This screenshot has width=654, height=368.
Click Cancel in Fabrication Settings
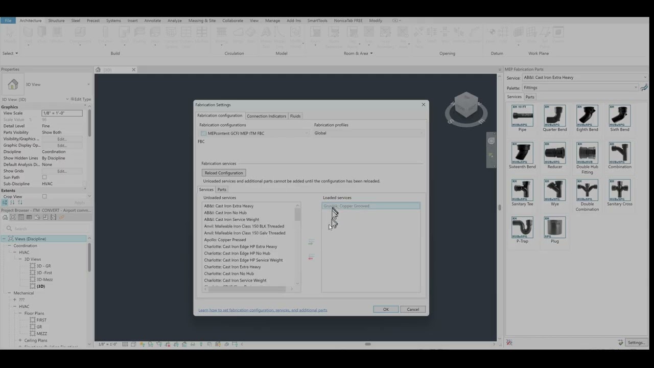tap(413, 309)
